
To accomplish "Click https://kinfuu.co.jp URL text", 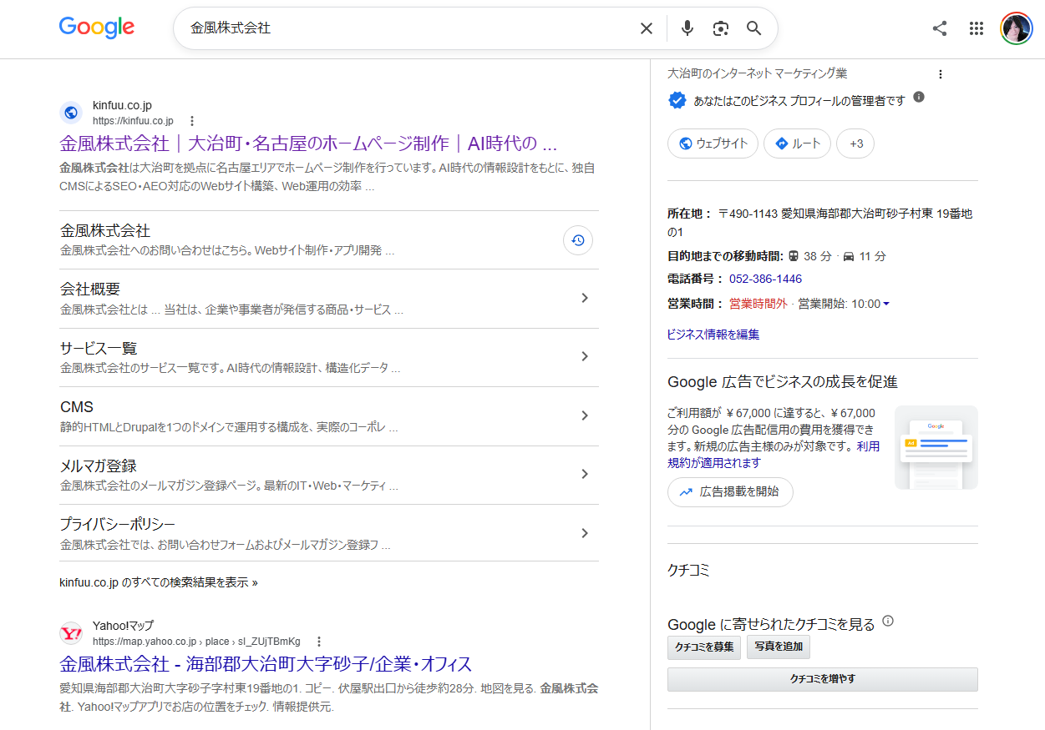I will (133, 121).
